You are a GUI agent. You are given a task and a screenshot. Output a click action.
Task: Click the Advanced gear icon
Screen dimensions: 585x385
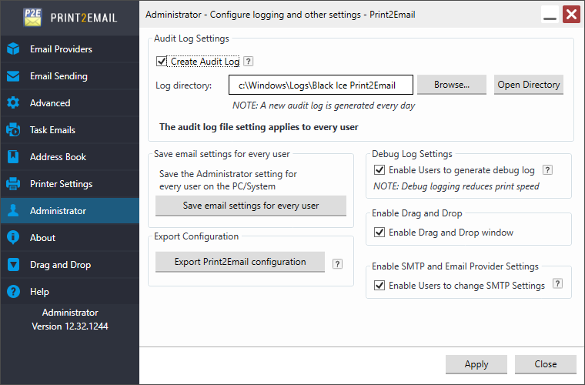pyautogui.click(x=13, y=103)
